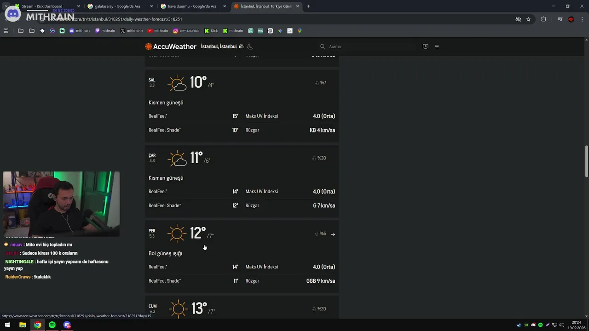Click the partly sunny icon on the ÇAR card
This screenshot has height=331, width=589.
177,158
